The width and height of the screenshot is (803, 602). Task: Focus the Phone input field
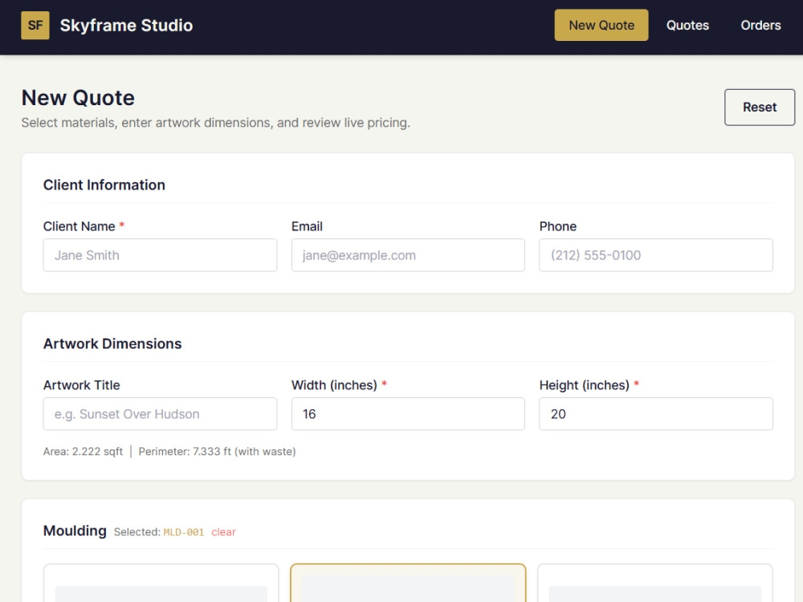click(x=655, y=255)
